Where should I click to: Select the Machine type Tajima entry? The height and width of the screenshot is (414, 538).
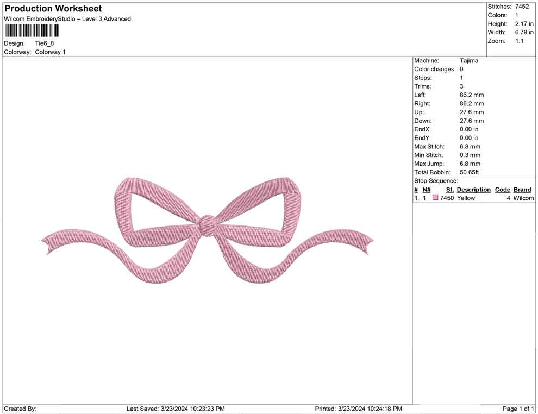click(470, 60)
